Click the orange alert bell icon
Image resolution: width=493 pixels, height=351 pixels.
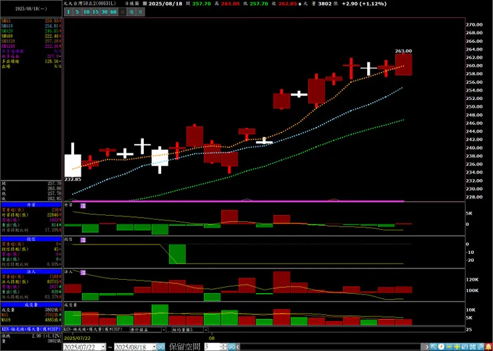pyautogui.click(x=488, y=347)
